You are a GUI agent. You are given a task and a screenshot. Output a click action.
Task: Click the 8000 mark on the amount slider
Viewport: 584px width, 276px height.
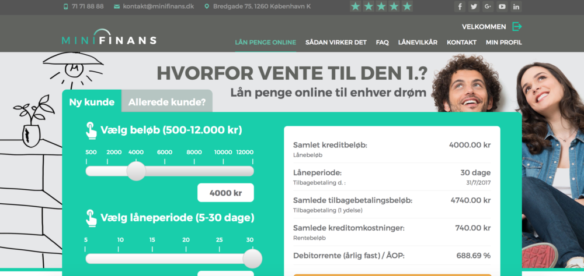(194, 153)
